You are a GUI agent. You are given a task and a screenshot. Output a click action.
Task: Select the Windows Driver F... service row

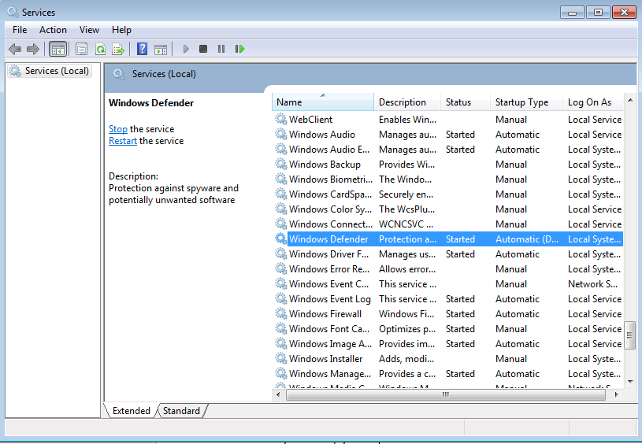(x=449, y=254)
